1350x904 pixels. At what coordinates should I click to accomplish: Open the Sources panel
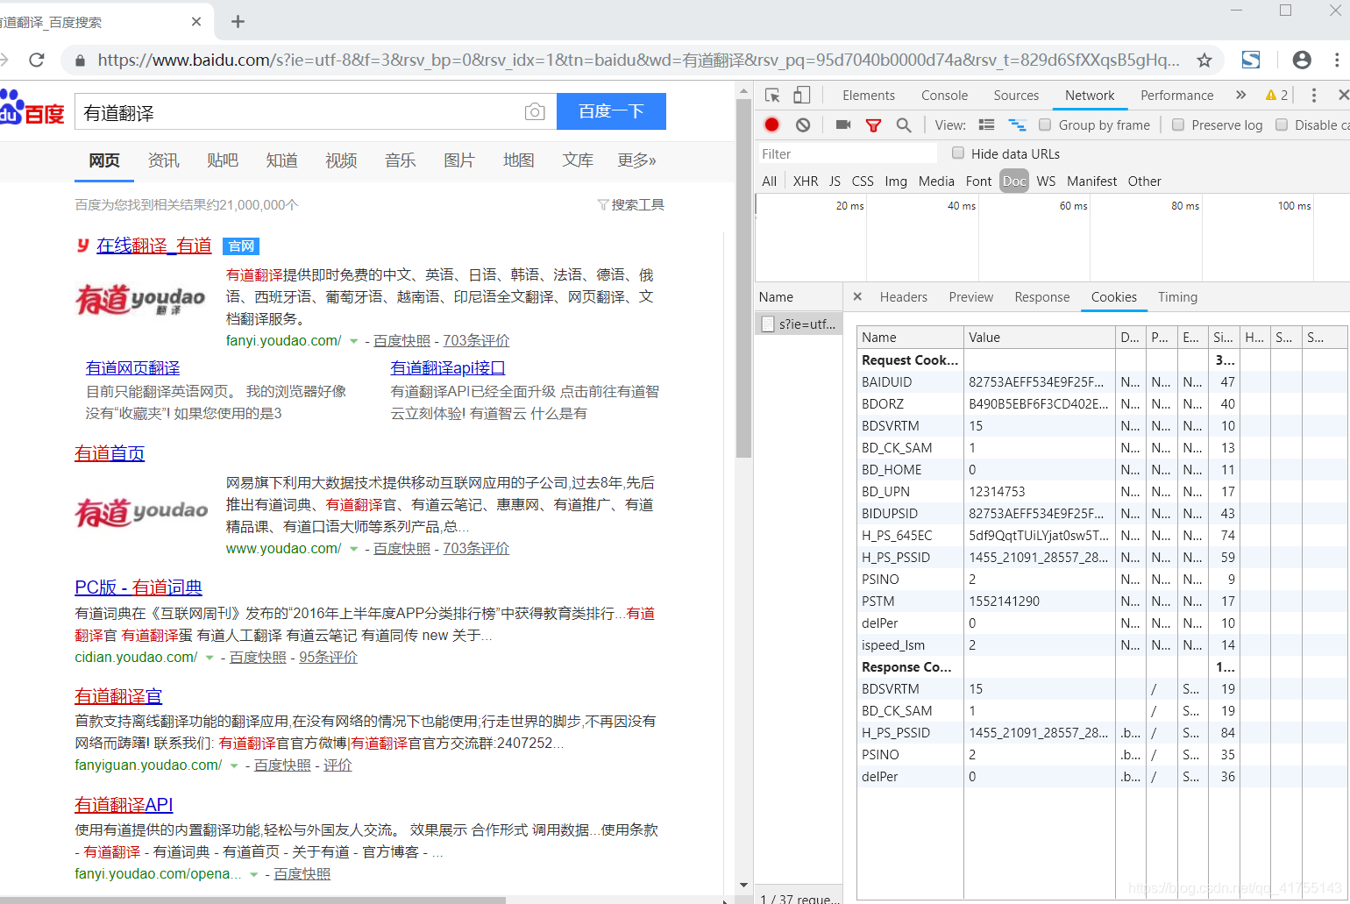point(1016,95)
